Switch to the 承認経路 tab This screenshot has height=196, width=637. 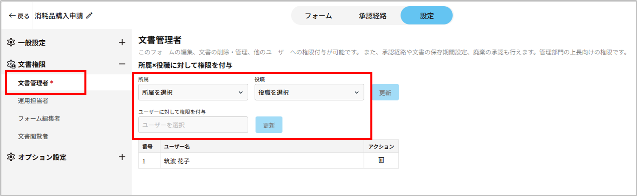pos(373,16)
